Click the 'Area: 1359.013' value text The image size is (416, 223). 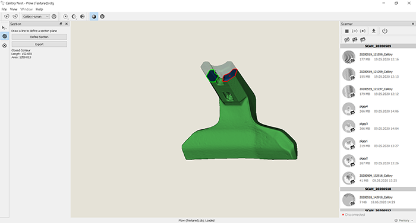click(21, 57)
